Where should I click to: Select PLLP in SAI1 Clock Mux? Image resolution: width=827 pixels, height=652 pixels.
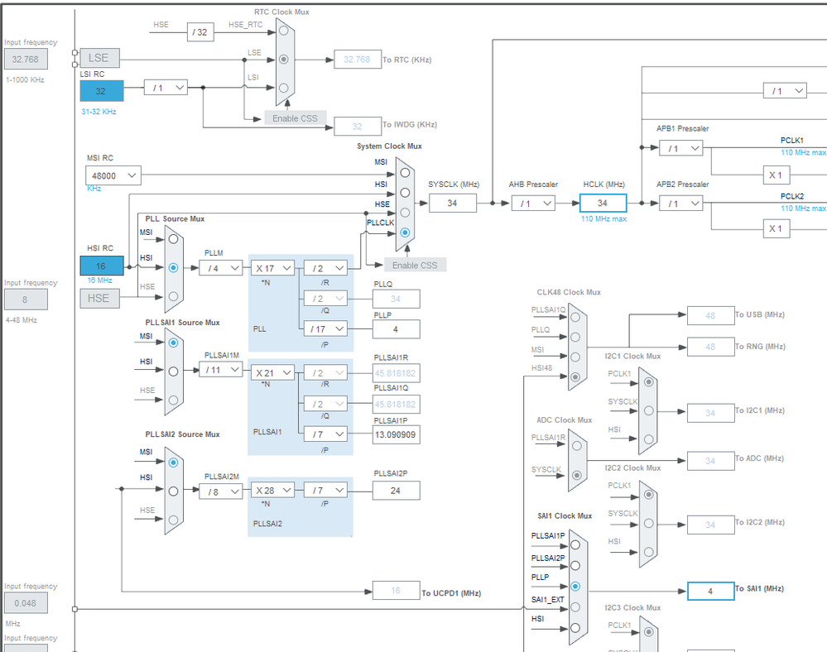click(x=575, y=586)
